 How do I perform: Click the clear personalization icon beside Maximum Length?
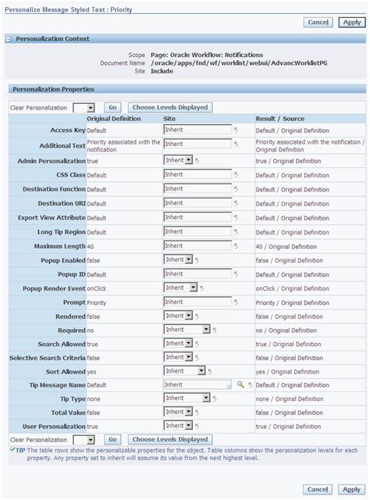coord(236,246)
